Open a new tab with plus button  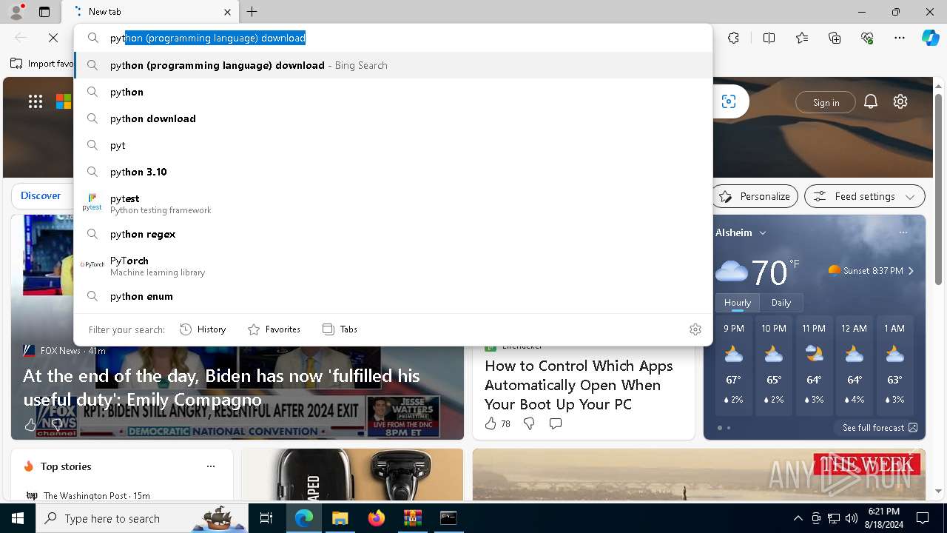point(252,12)
